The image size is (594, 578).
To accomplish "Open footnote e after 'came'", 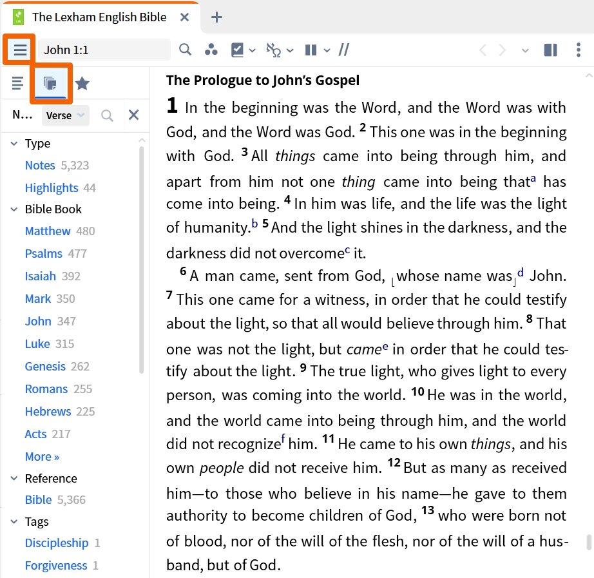I will tap(385, 346).
